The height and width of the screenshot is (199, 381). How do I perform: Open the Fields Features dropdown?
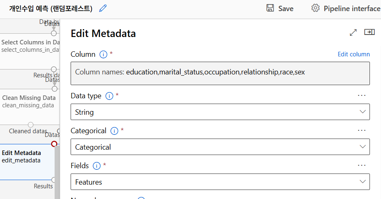tap(220, 182)
